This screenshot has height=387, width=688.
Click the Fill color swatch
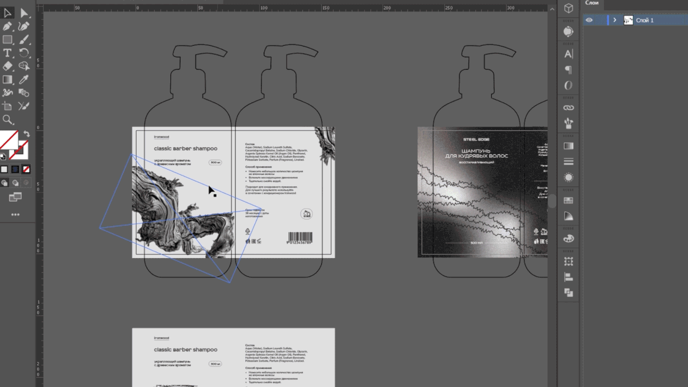[x=8, y=140]
